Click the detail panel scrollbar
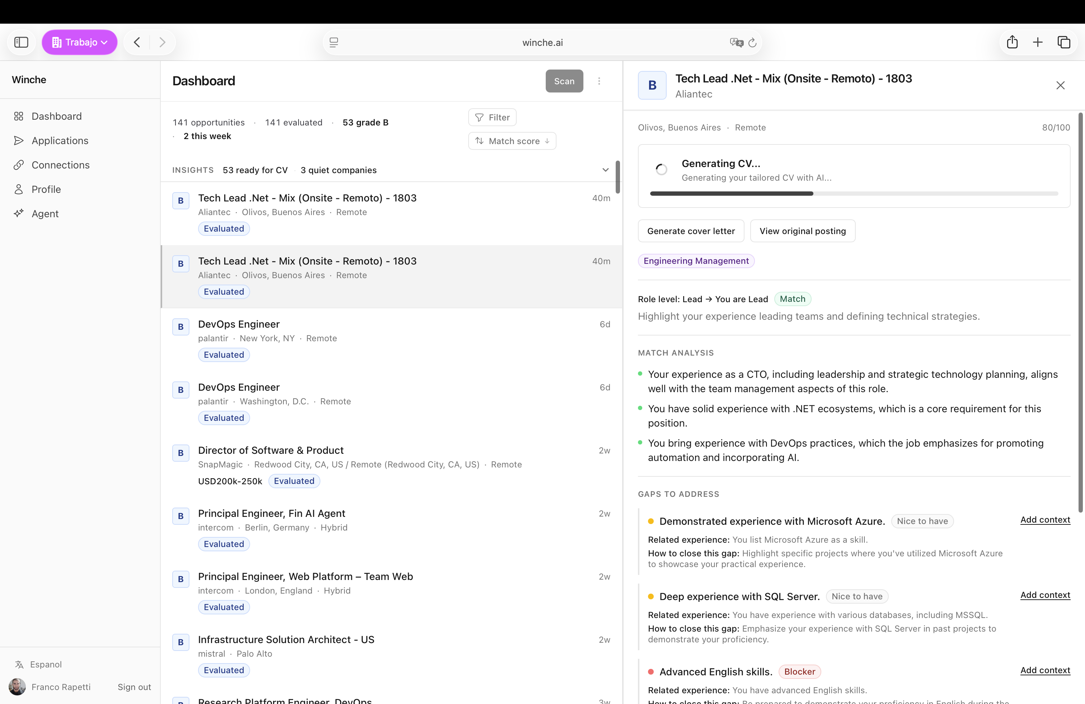 click(1080, 312)
